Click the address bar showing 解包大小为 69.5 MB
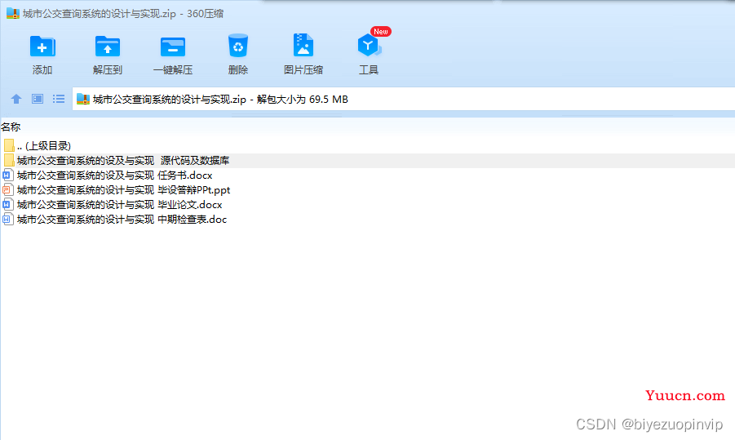735x440 pixels. click(x=403, y=99)
